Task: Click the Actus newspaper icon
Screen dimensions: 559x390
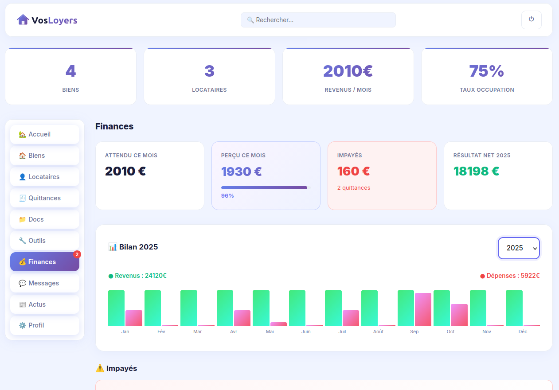Action: 23,304
